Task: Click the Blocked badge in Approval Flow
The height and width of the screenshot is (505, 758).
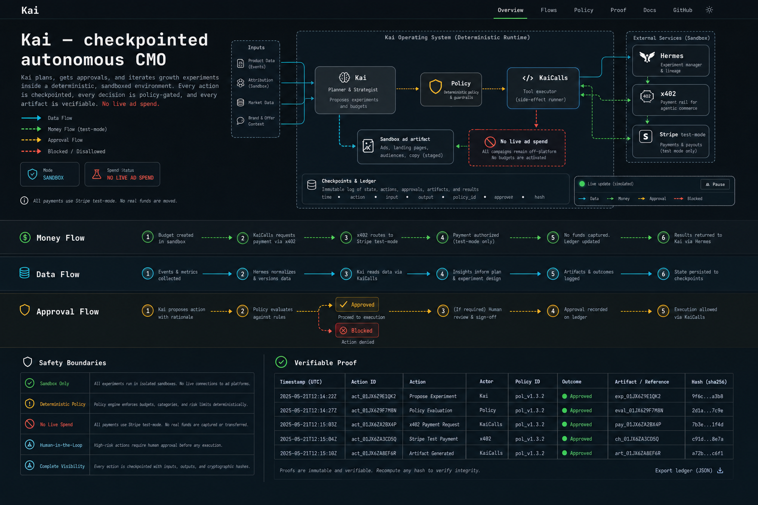Action: (x=357, y=330)
